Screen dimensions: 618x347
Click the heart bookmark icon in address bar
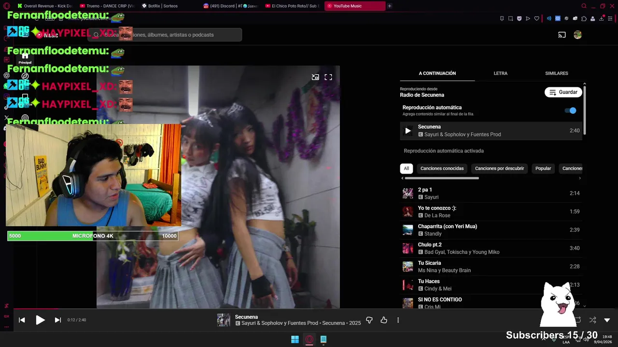point(536,18)
